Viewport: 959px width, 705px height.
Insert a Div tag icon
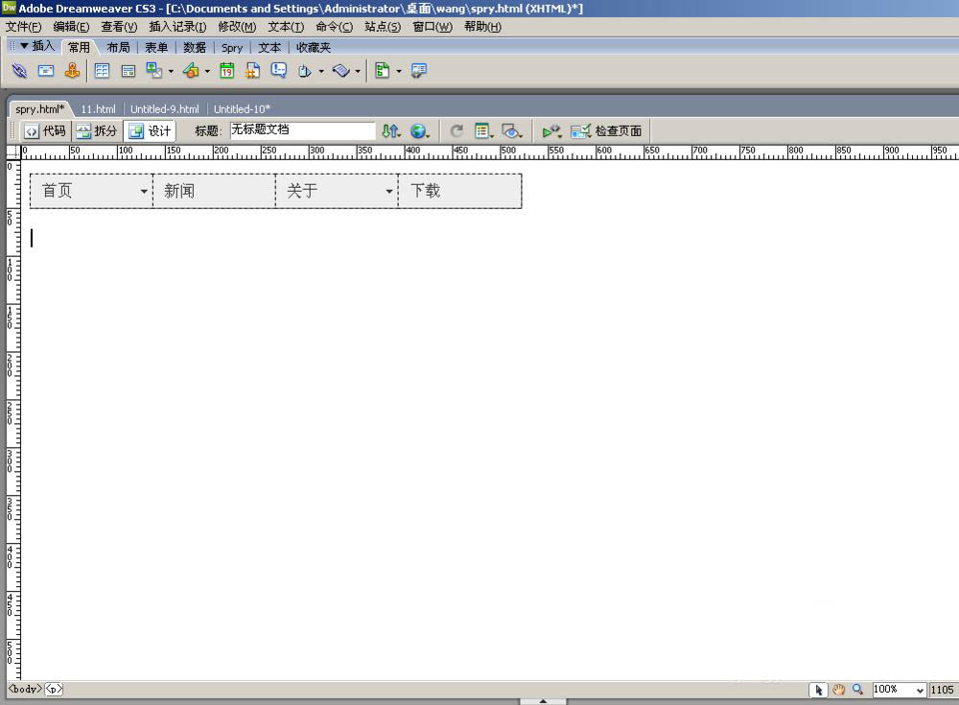pos(129,71)
